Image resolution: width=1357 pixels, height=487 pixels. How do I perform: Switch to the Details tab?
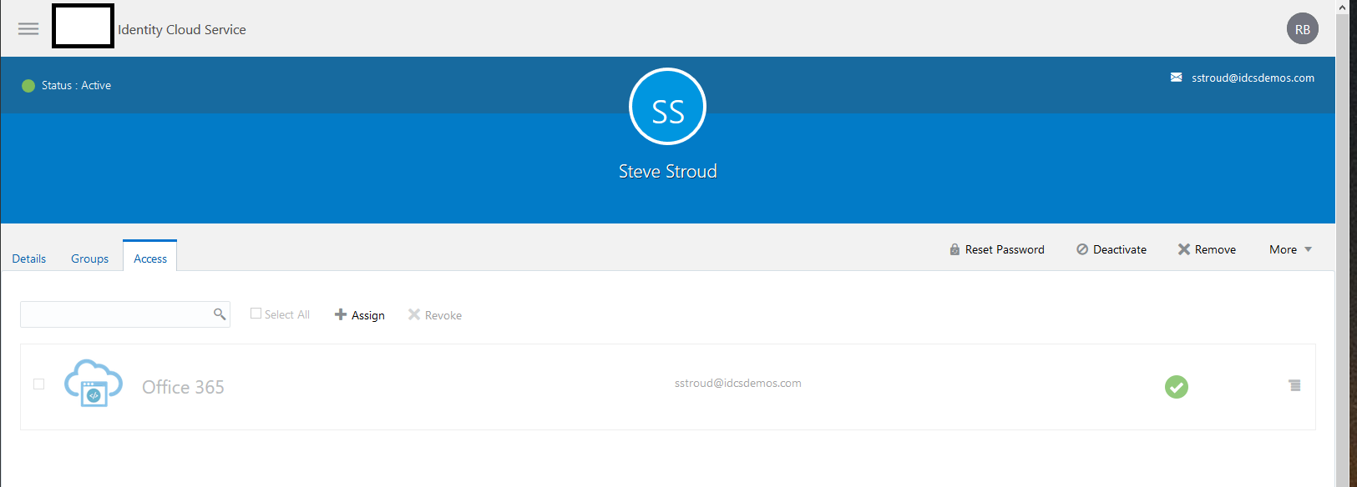coord(29,259)
